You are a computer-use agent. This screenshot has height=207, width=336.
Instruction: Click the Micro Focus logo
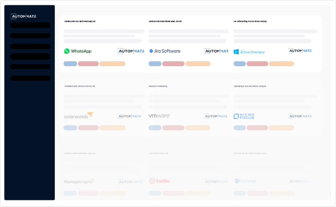coord(244,116)
